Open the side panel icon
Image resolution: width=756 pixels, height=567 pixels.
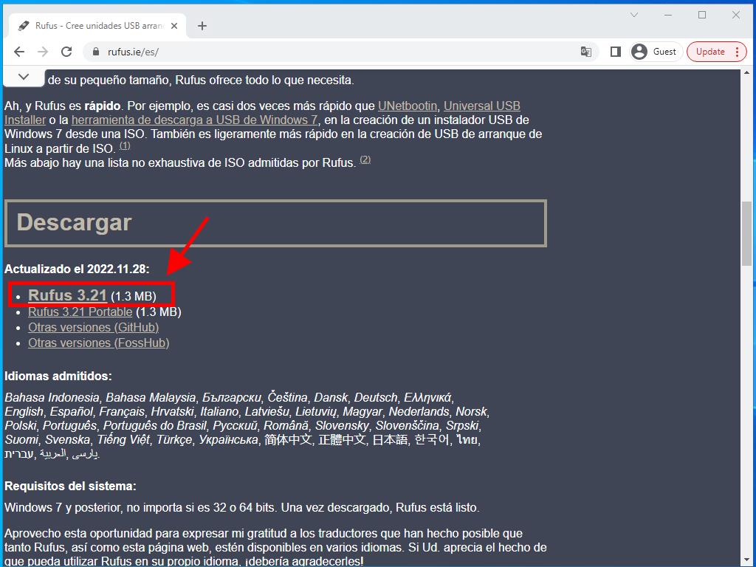(x=615, y=52)
